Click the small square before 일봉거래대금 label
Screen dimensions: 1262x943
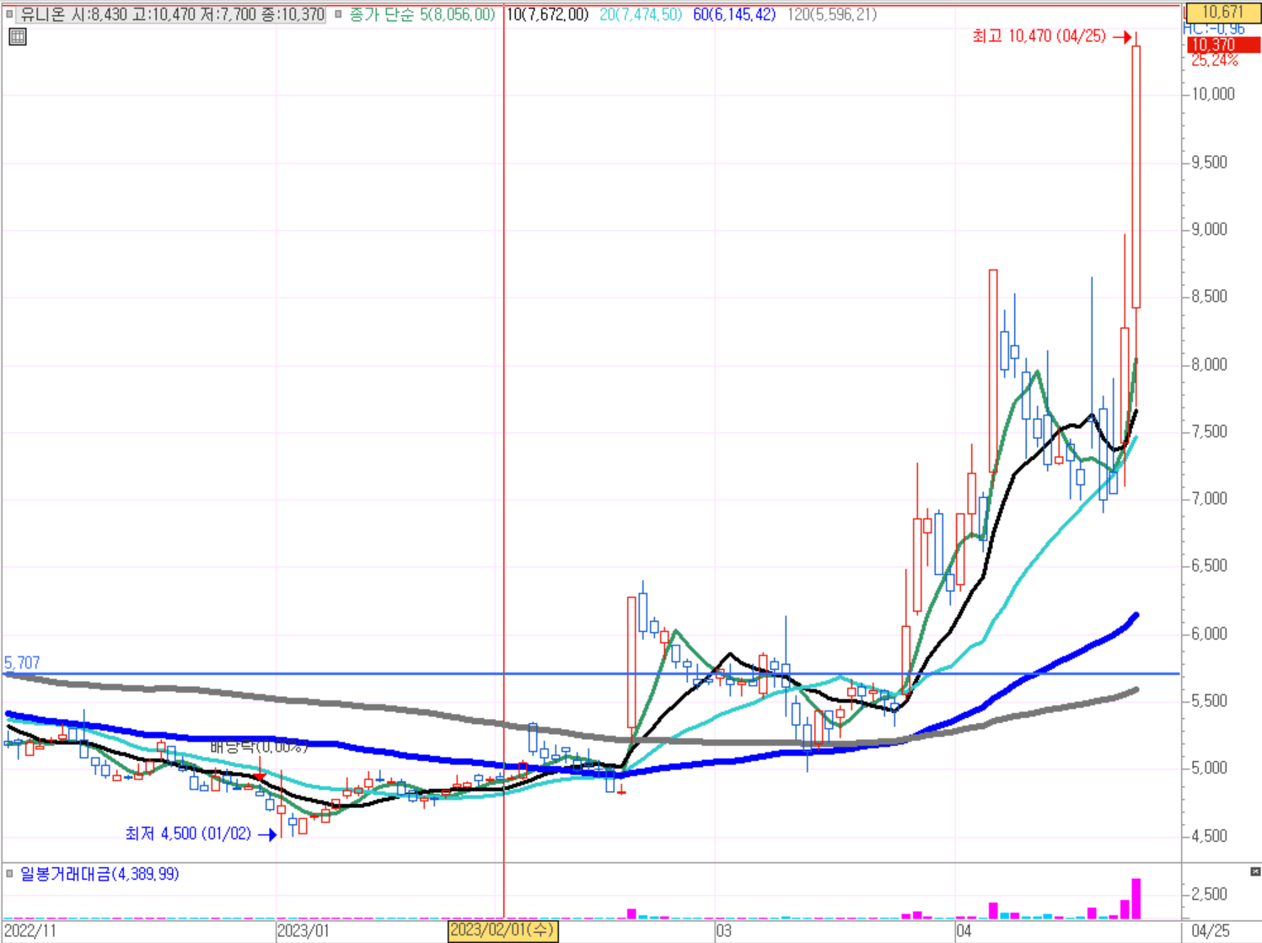click(x=9, y=874)
